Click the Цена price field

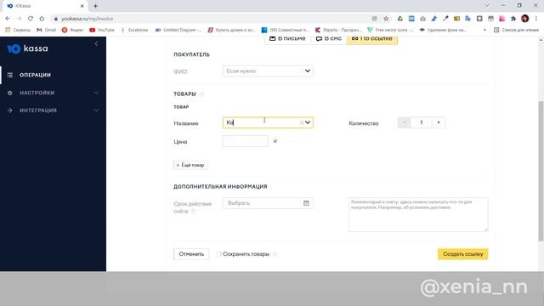(x=246, y=141)
